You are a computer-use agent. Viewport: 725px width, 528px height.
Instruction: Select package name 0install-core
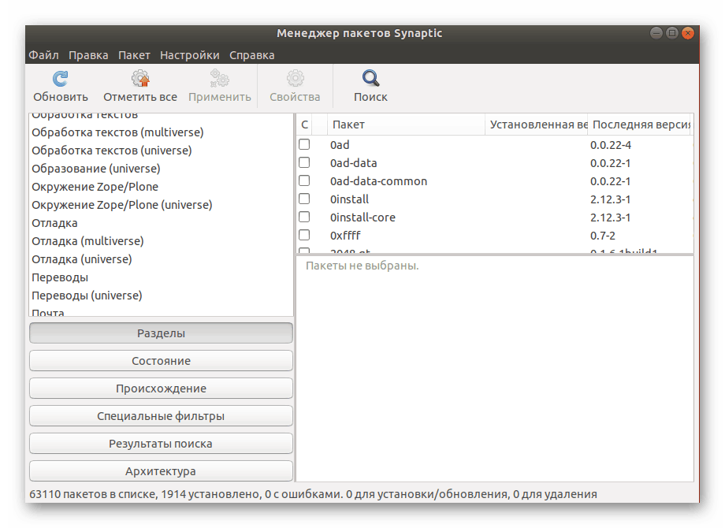pos(362,217)
